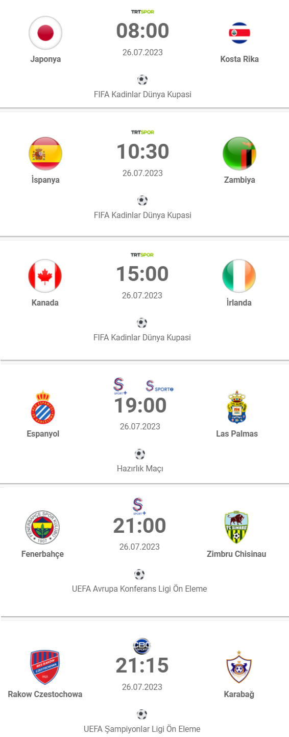Open the Zambia flag icon
289x737 pixels.
[239, 154]
